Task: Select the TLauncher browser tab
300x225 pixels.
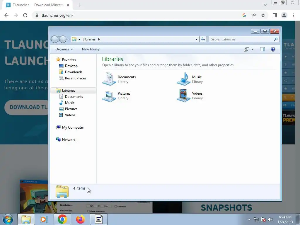Action: (x=37, y=5)
